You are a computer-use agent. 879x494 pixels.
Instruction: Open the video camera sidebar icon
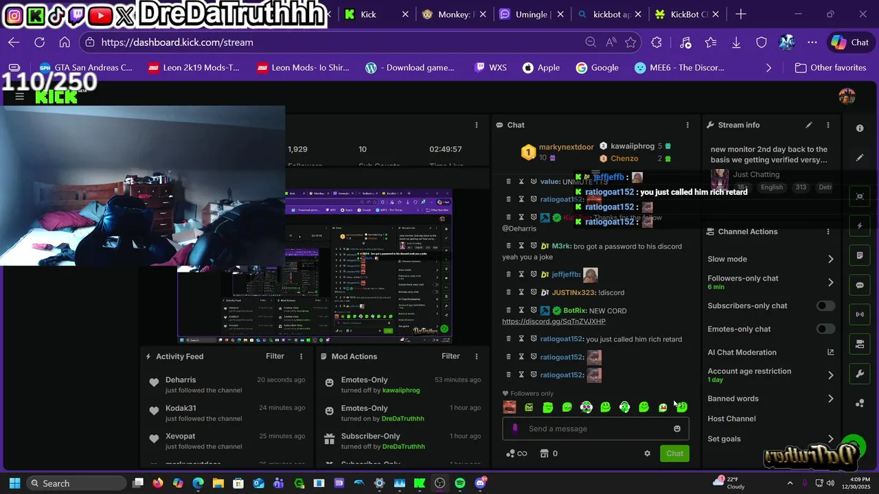point(860,344)
